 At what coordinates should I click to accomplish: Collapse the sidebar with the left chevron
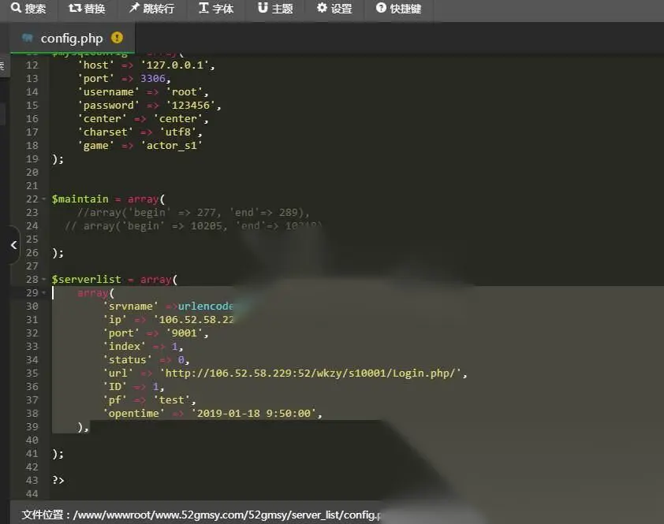tap(14, 245)
